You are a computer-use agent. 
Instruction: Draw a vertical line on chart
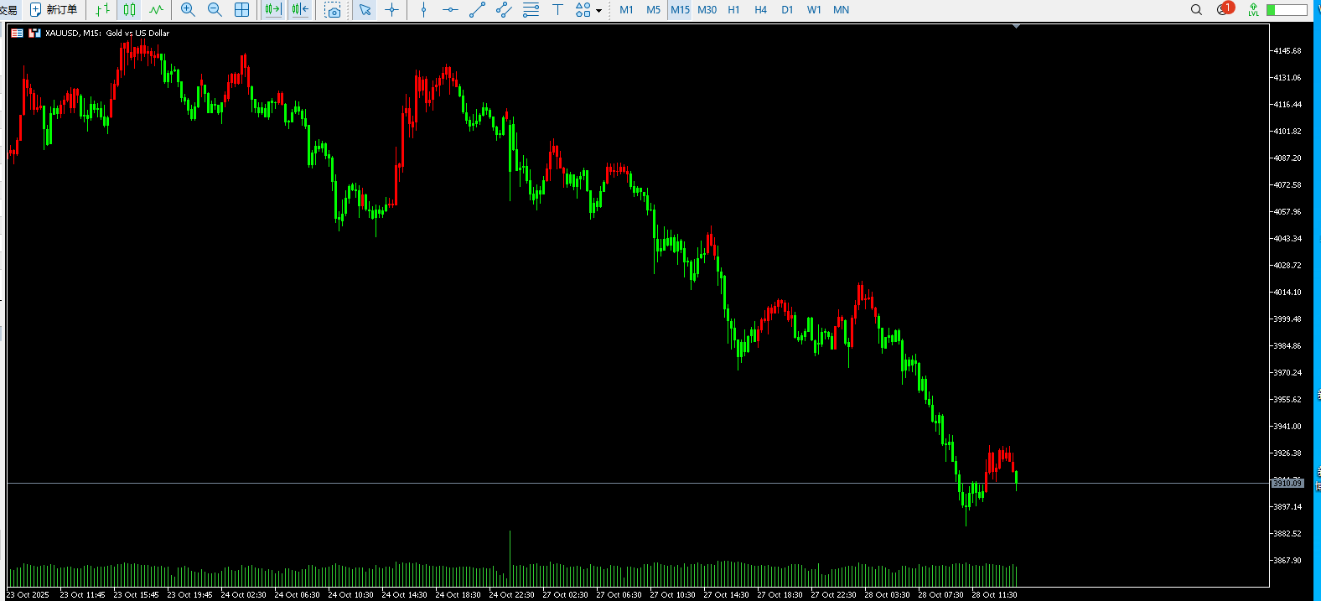click(x=423, y=10)
